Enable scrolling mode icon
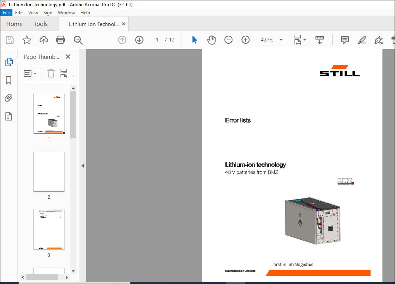Screen dimensions: 395x284 coord(320,40)
